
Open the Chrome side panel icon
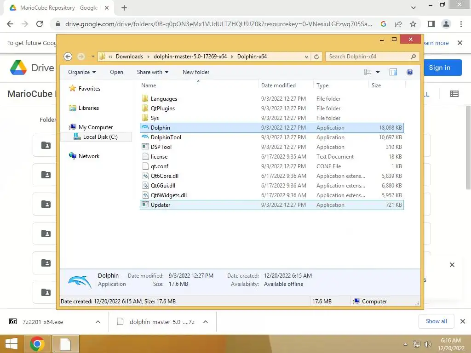coord(431,24)
